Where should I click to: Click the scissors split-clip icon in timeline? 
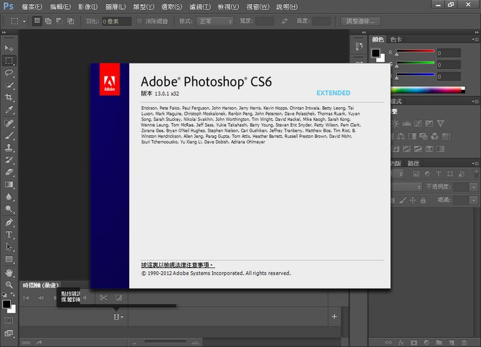[x=103, y=298]
